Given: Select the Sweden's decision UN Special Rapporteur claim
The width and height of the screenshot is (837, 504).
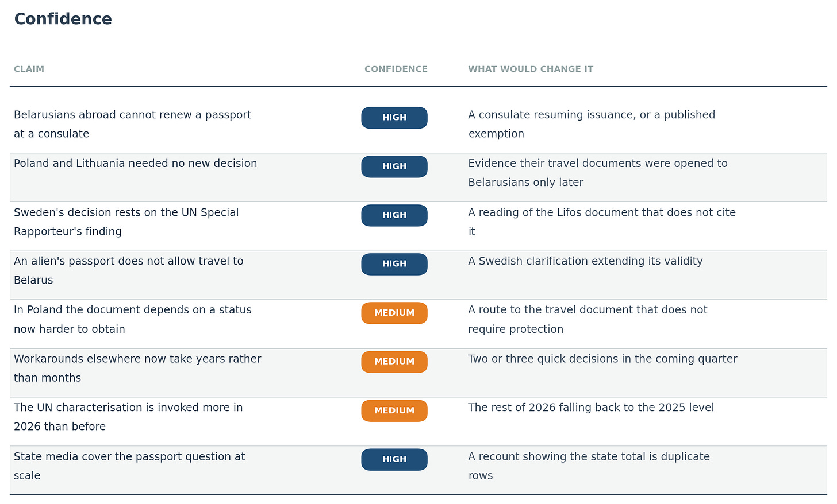Looking at the screenshot, I should tap(126, 222).
